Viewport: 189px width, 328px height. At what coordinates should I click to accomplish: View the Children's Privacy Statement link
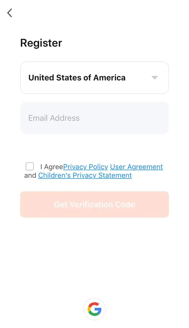85,175
